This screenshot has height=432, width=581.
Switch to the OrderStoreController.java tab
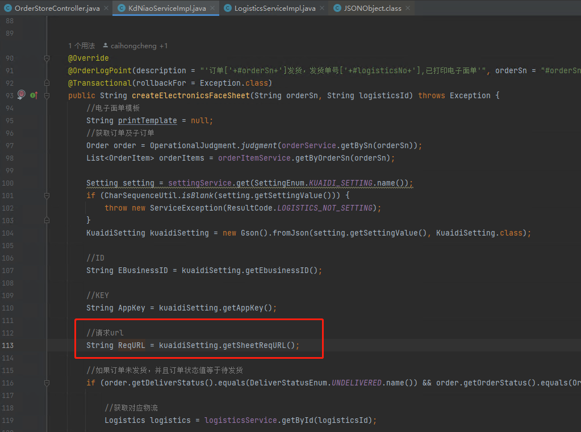[x=57, y=8]
